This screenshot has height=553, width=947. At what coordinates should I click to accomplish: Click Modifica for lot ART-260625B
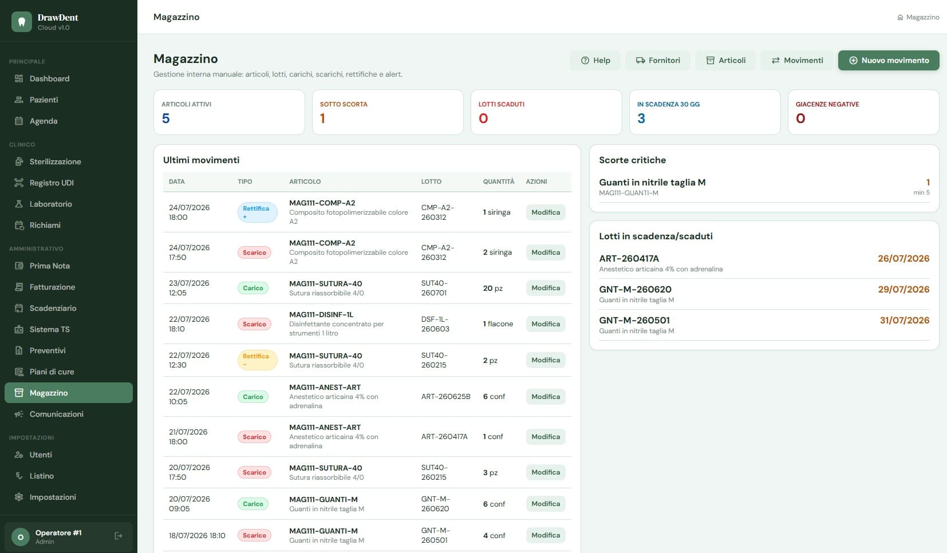(546, 397)
